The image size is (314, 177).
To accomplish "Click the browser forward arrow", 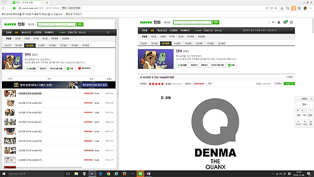I will 8,8.
